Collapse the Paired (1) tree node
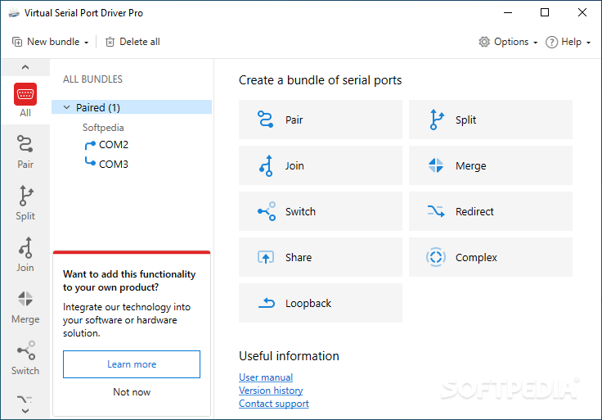This screenshot has width=602, height=420. tap(67, 107)
